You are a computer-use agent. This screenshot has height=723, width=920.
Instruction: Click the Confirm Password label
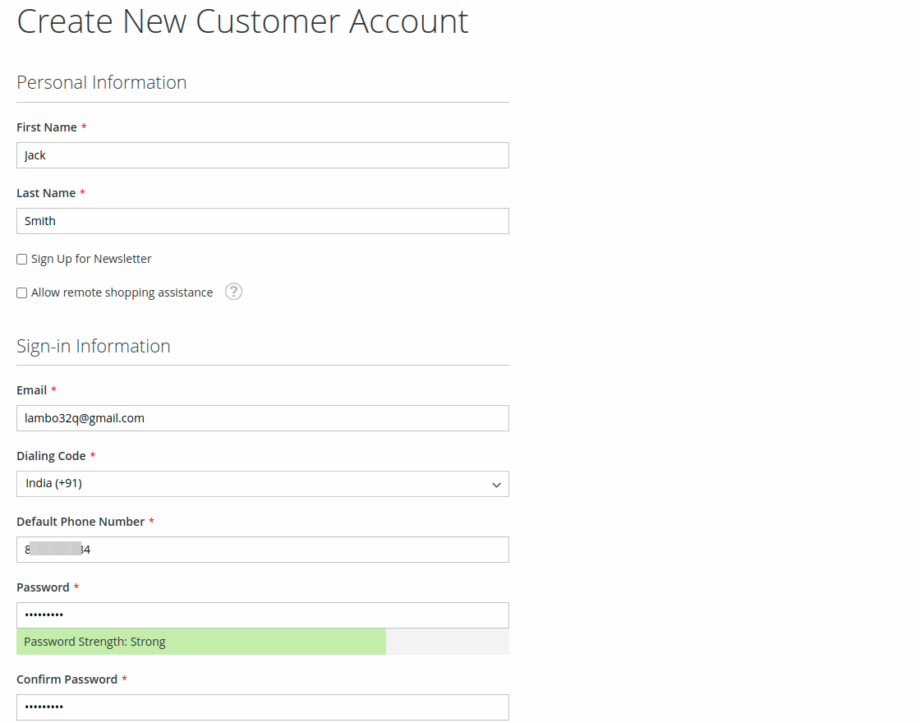pyautogui.click(x=66, y=679)
